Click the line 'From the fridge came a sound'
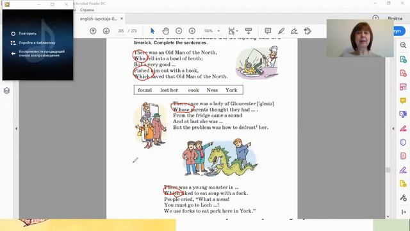Image resolution: width=410 pixels, height=231 pixels. [x=208, y=116]
